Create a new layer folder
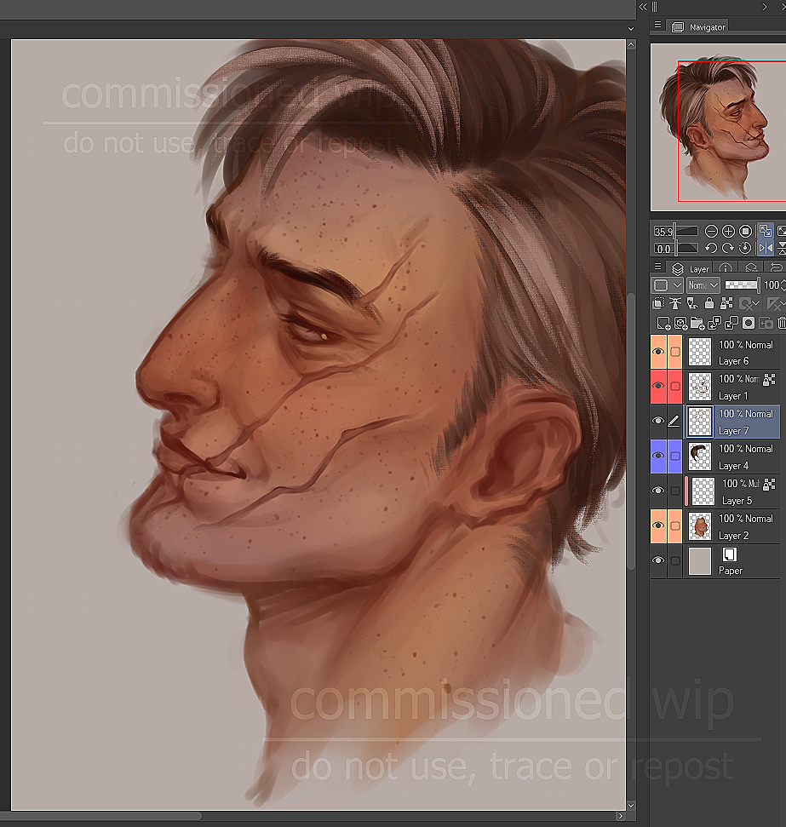The height and width of the screenshot is (827, 786). (x=697, y=323)
